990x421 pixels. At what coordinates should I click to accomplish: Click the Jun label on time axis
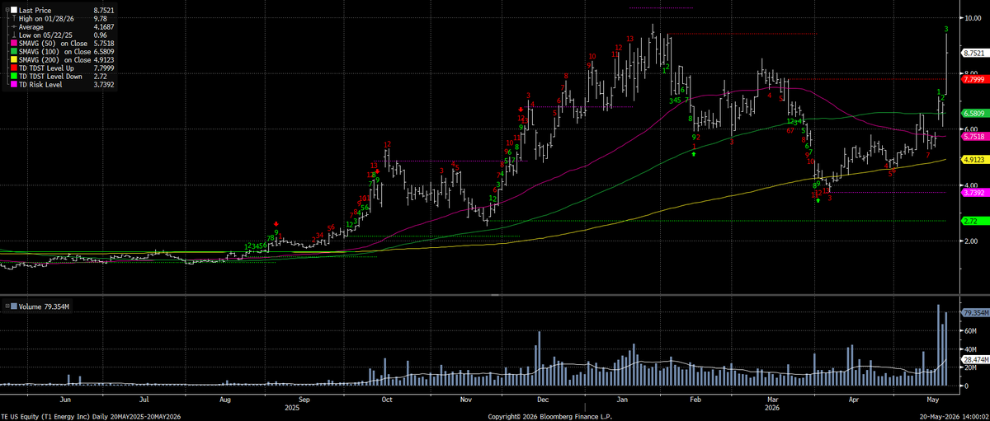pyautogui.click(x=66, y=398)
